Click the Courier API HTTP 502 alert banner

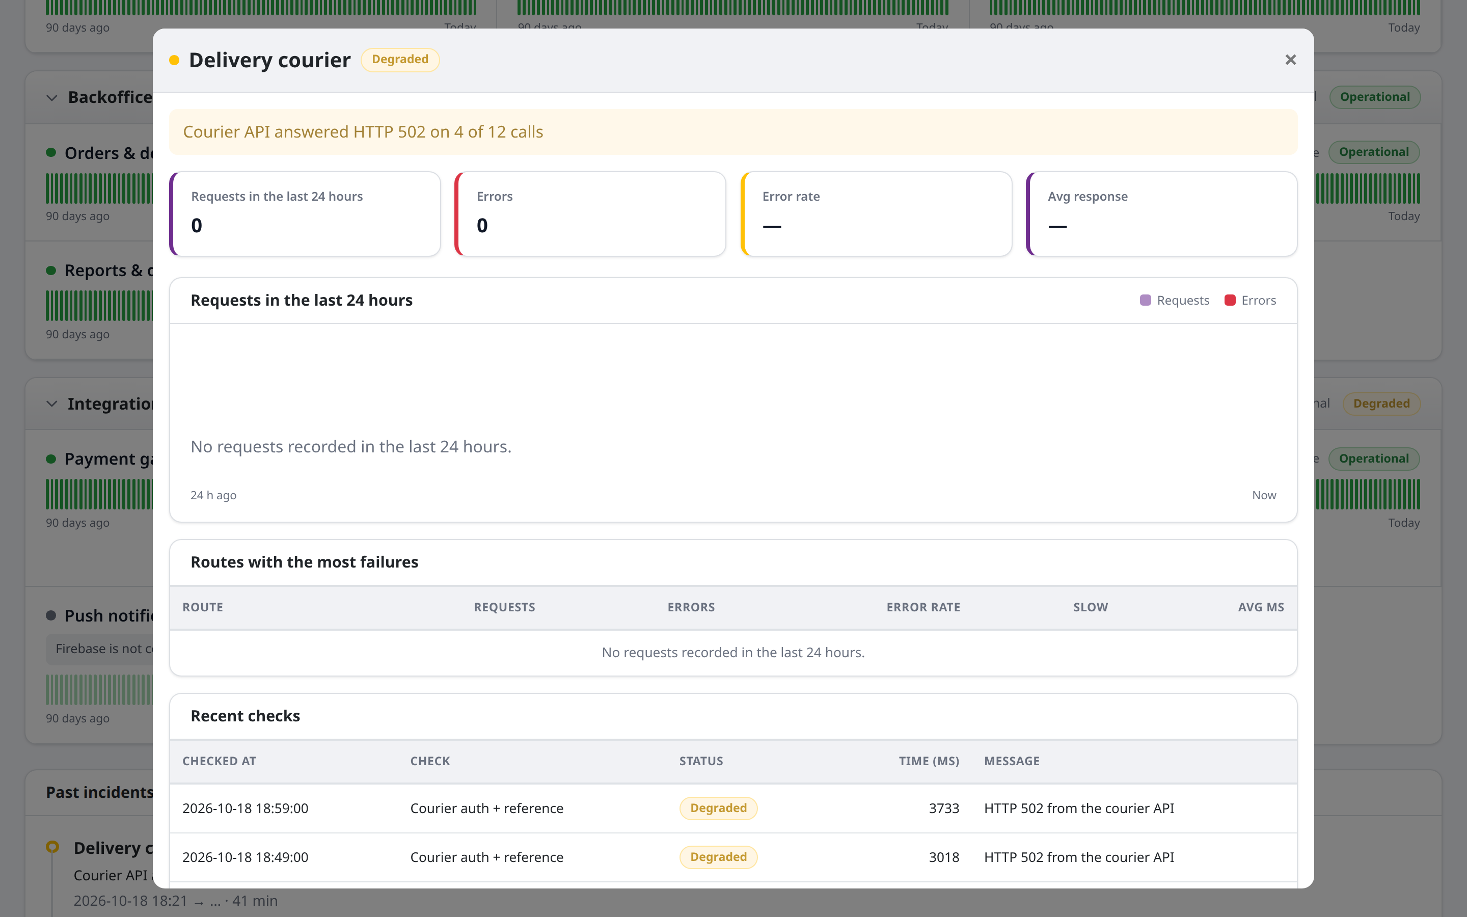coord(733,132)
